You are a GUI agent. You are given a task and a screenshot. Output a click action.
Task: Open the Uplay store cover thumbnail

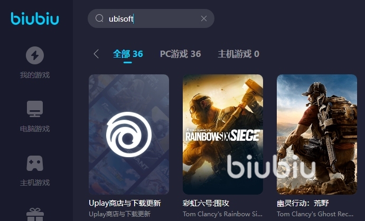[x=129, y=134]
